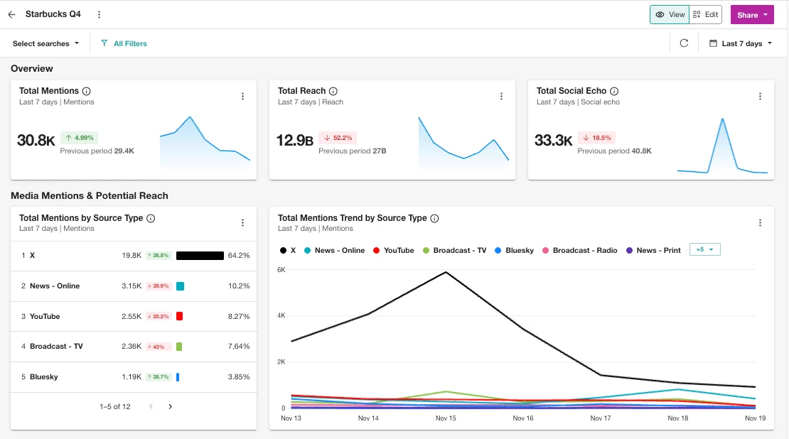Click the 4.99% increase badge
This screenshot has height=439, width=789.
[x=80, y=138]
